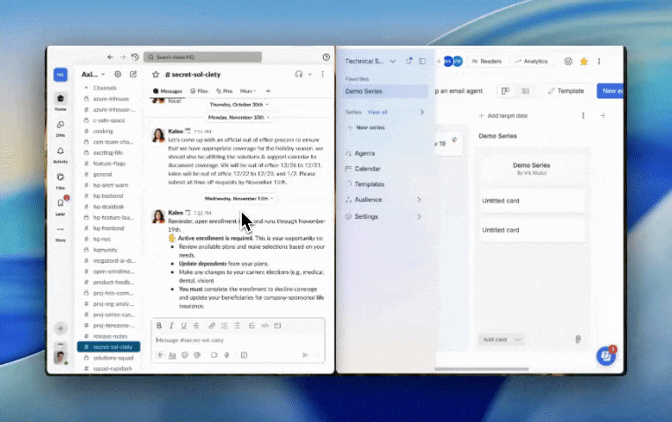The width and height of the screenshot is (672, 422).
Task: Toggle bold formatting in message composer
Action: [159, 325]
